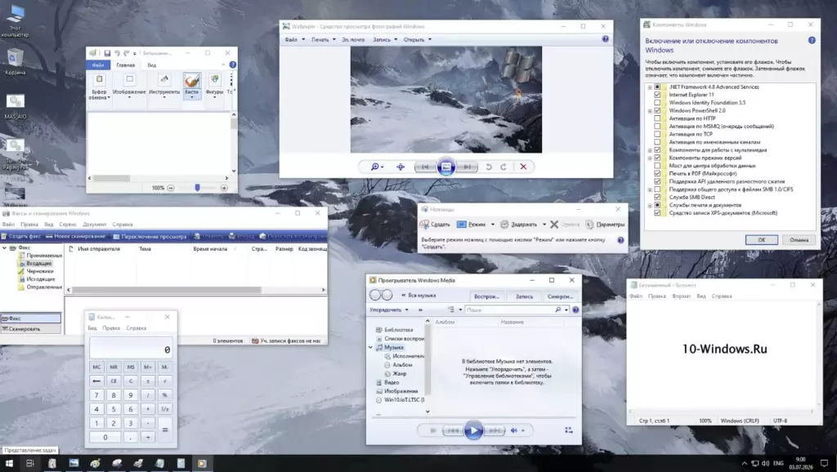Image resolution: width=837 pixels, height=472 pixels.
Task: Click the Media Player help icon
Action: tap(575, 309)
